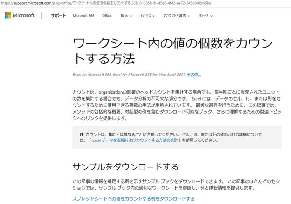This screenshot has width=291, height=204.
Task: Expand the アカウントと請求 dropdown menu
Action: pos(176,16)
